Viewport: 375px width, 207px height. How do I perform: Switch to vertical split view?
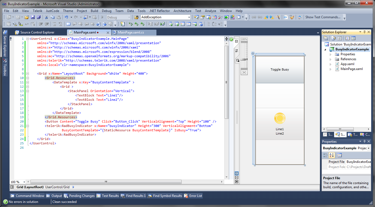(237, 173)
